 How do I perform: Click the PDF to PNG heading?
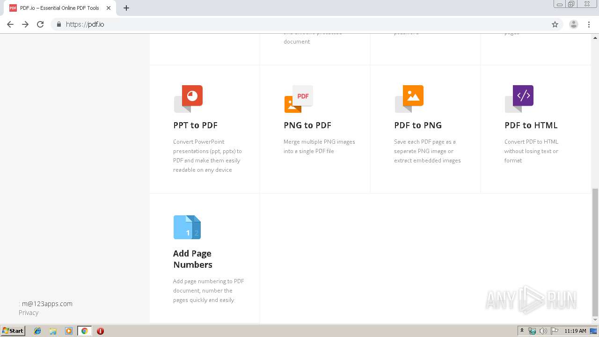418,125
